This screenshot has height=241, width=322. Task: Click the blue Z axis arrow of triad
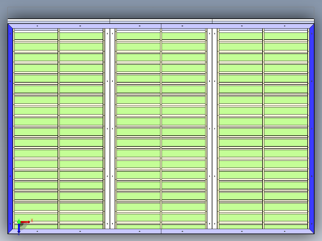pyautogui.click(x=19, y=228)
